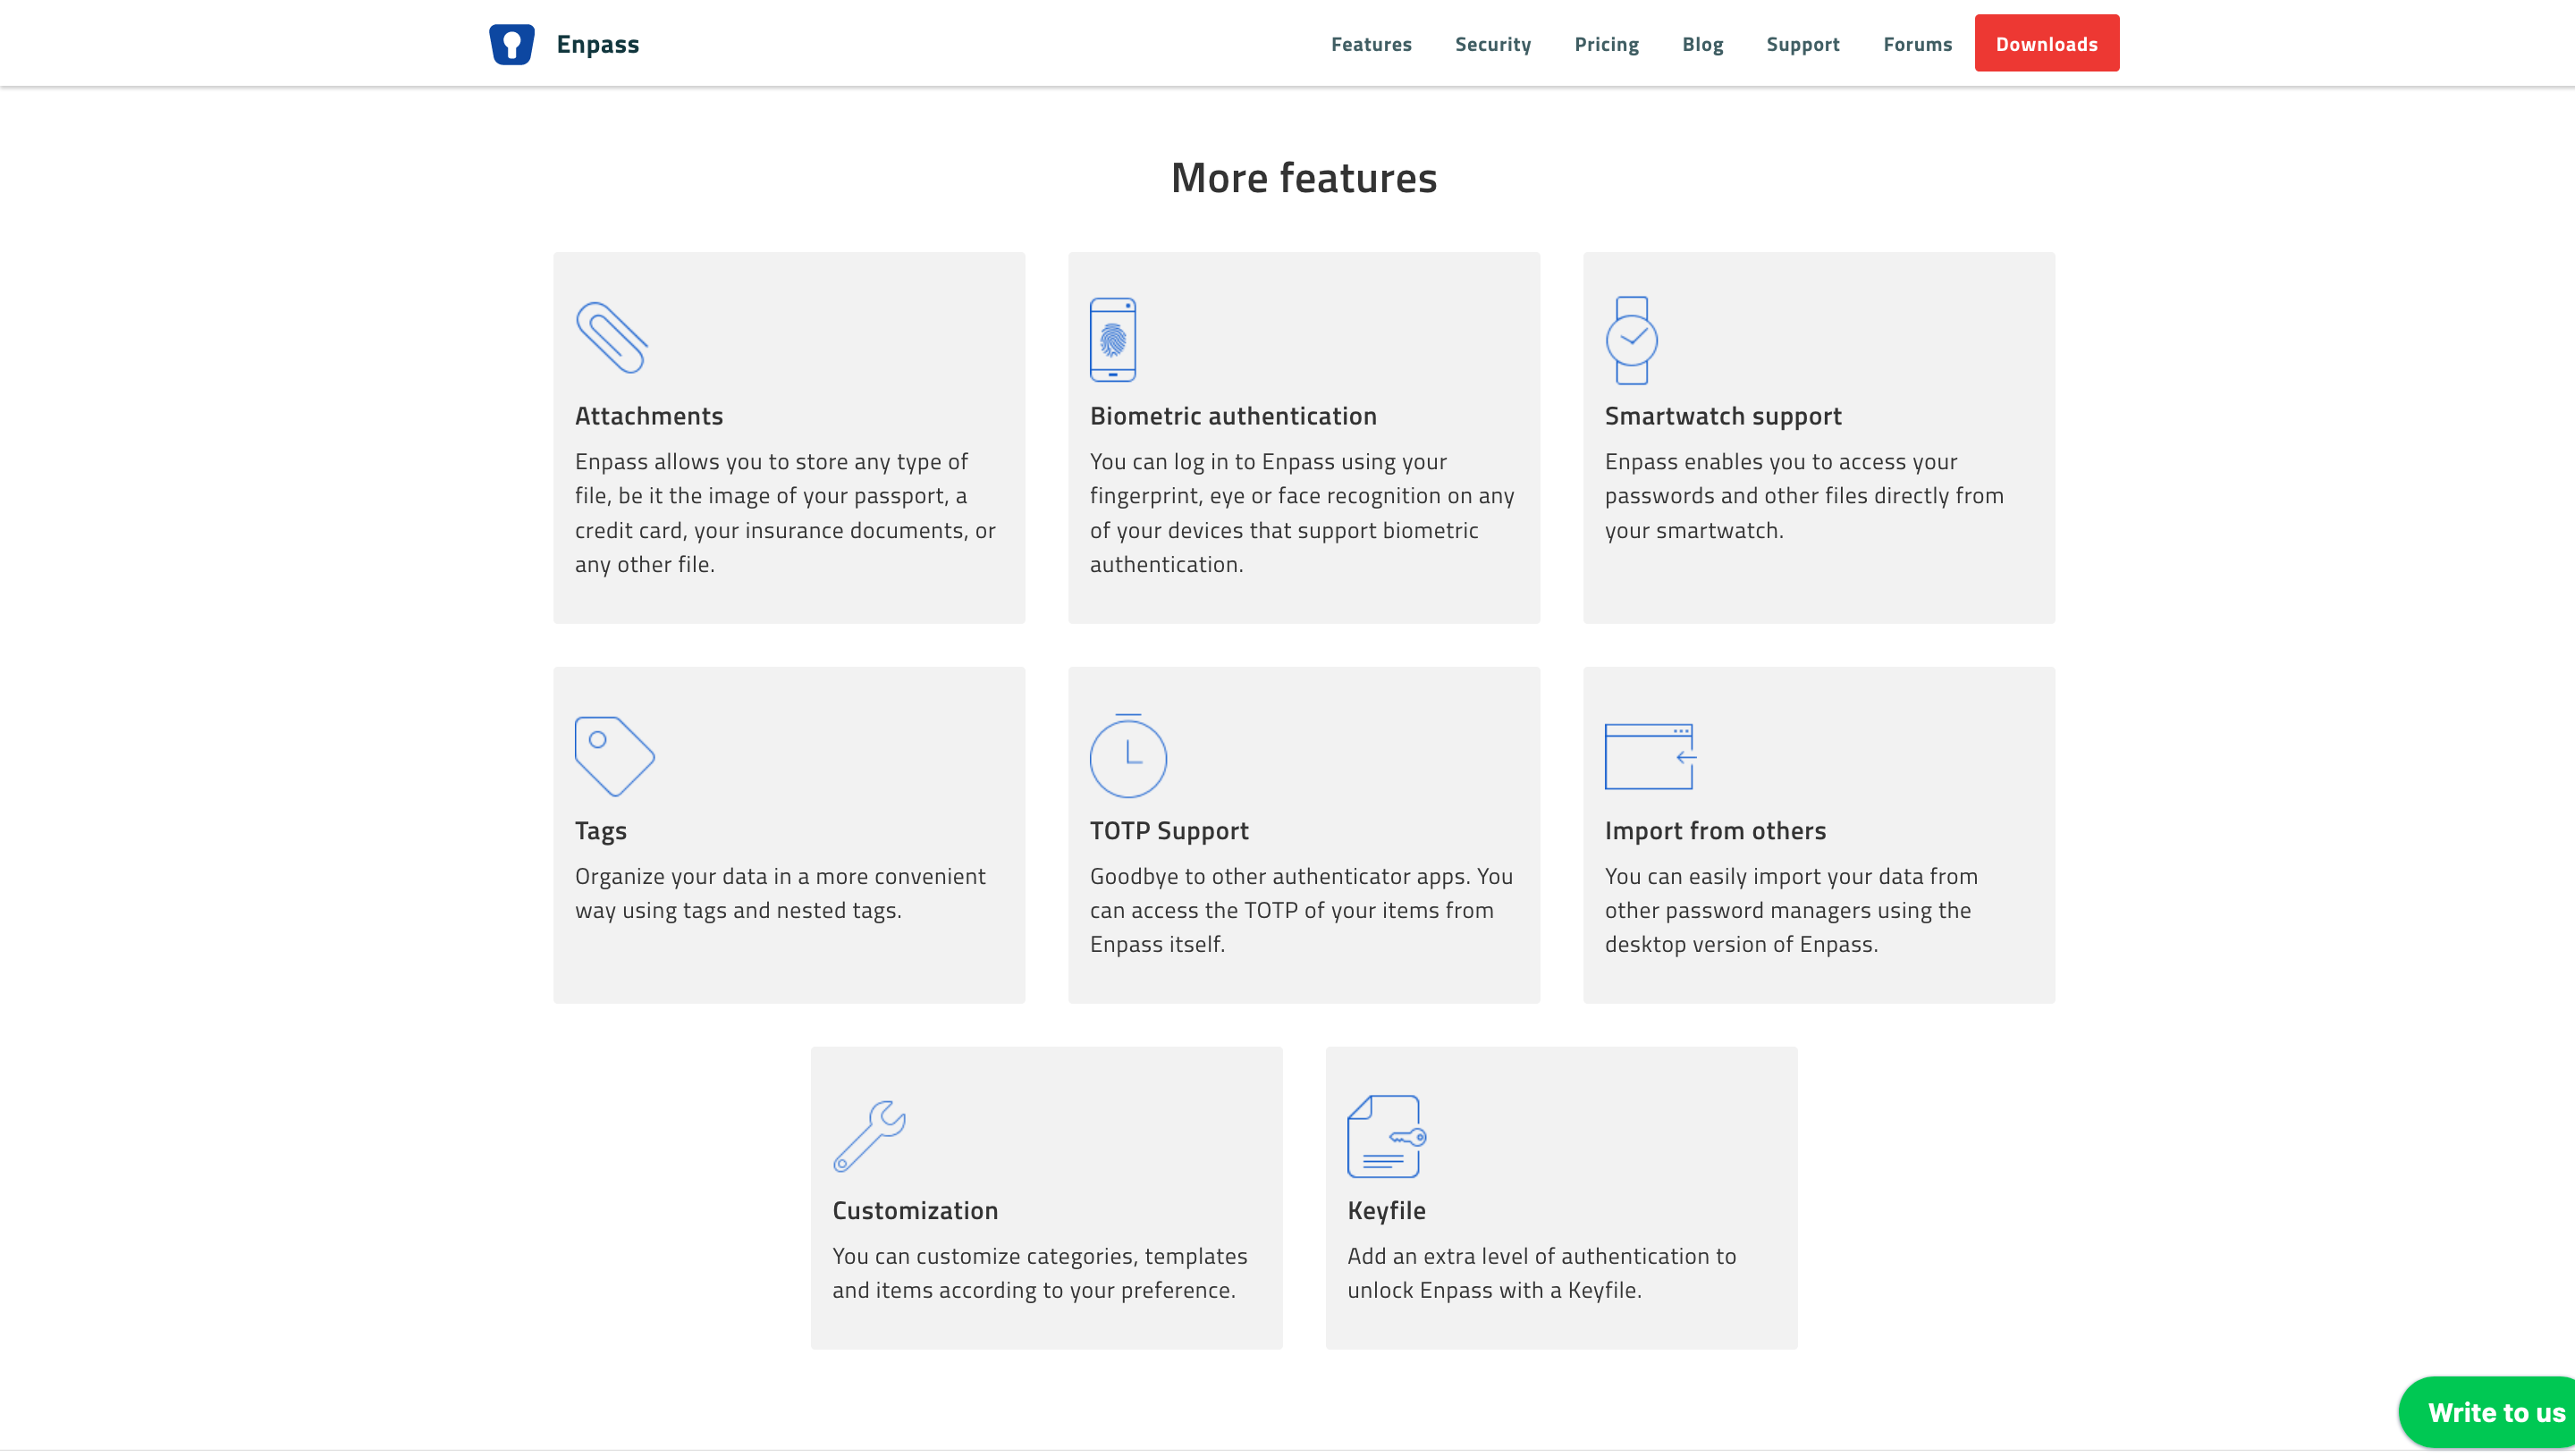Click the paperclip Attachments icon
The height and width of the screenshot is (1456, 2575).
(613, 340)
